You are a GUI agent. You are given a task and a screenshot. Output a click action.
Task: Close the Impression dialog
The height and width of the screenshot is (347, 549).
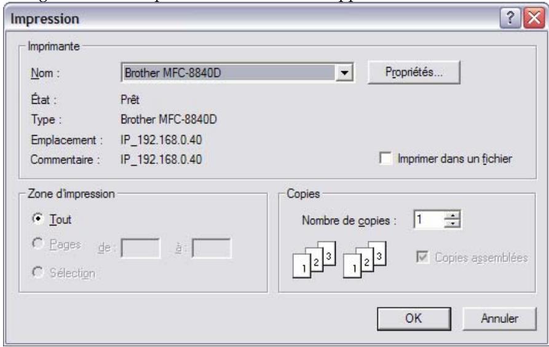point(534,18)
